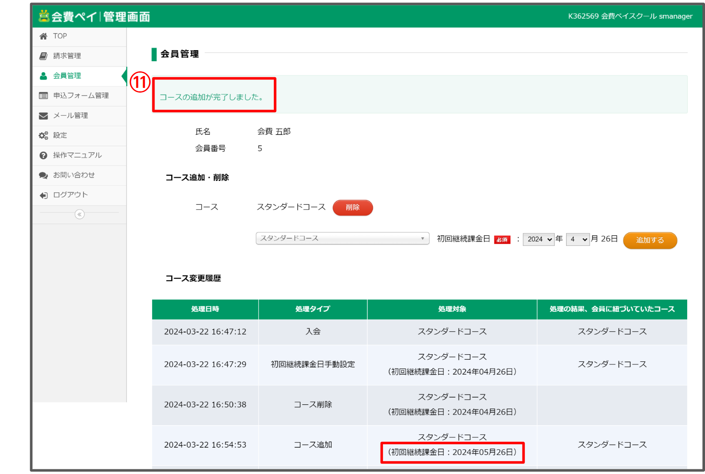Image resolution: width=705 pixels, height=474 pixels.
Task: Open the スタンダードコース course dropdown
Action: pyautogui.click(x=342, y=238)
